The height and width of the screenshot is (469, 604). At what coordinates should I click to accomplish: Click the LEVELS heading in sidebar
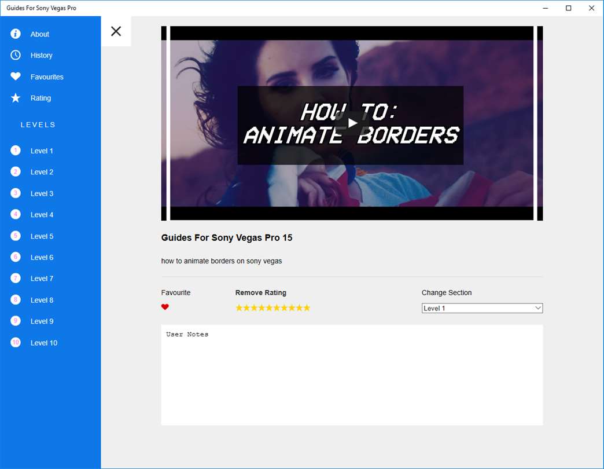pos(38,124)
